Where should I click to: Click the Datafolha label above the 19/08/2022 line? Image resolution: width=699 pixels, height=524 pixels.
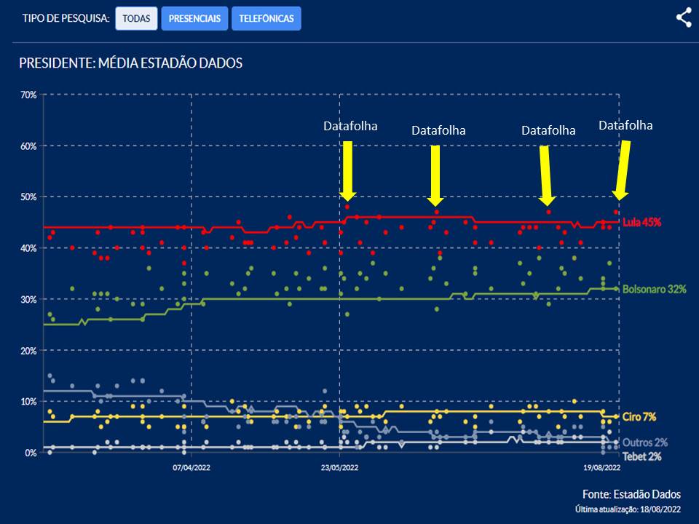pyautogui.click(x=625, y=125)
